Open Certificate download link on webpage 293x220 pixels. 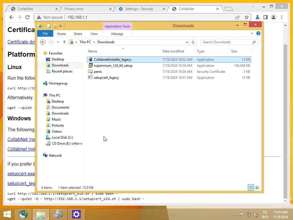pos(21,42)
